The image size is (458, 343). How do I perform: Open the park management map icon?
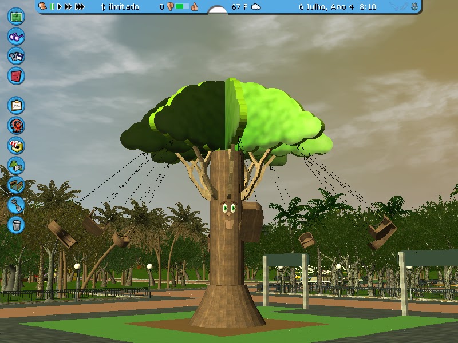[x=16, y=16]
